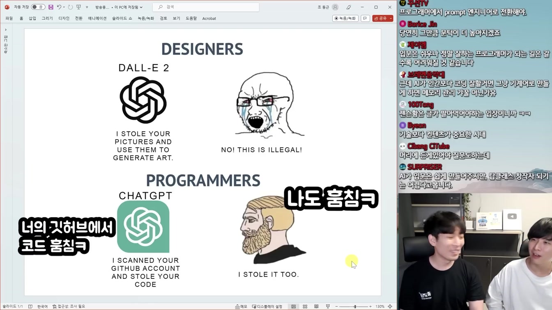The height and width of the screenshot is (310, 552).
Task: Click the bearded chad profile image
Action: click(273, 230)
